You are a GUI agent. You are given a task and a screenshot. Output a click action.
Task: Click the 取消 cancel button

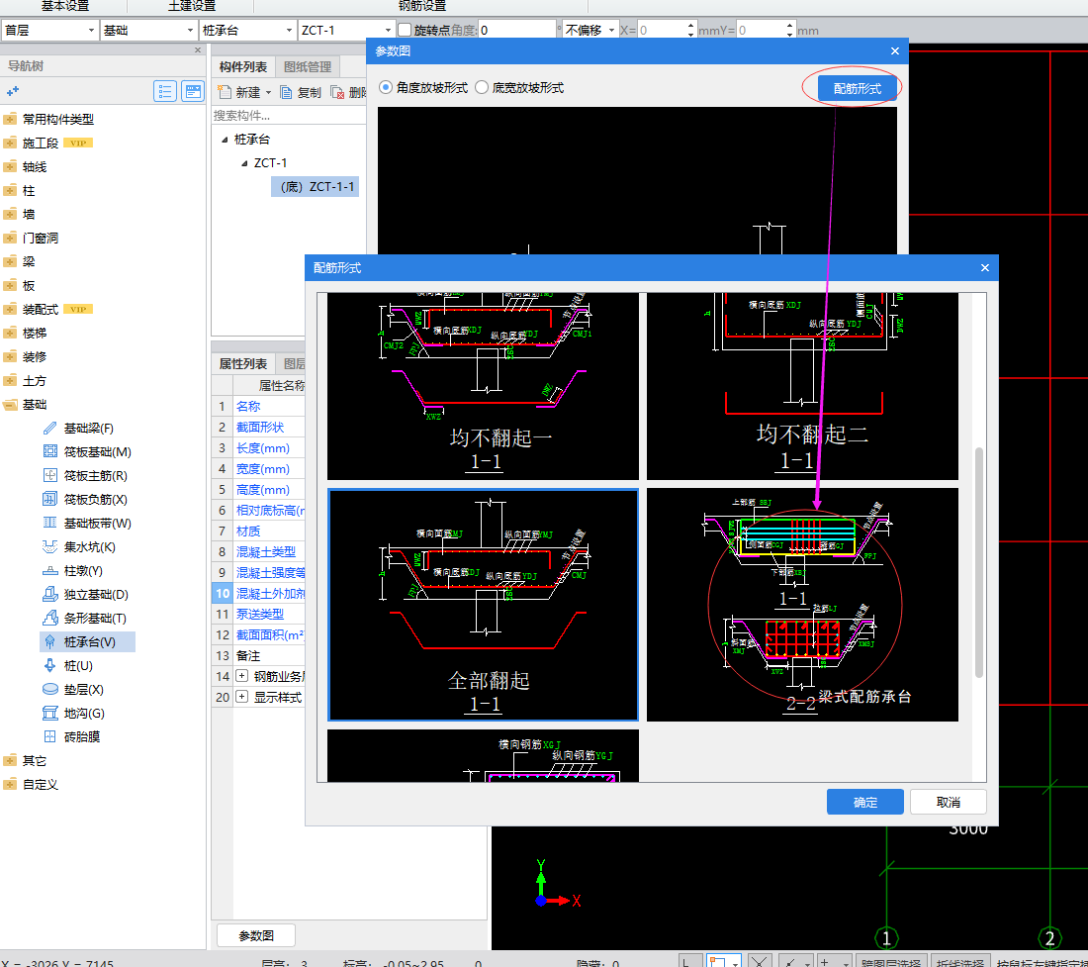click(x=948, y=803)
